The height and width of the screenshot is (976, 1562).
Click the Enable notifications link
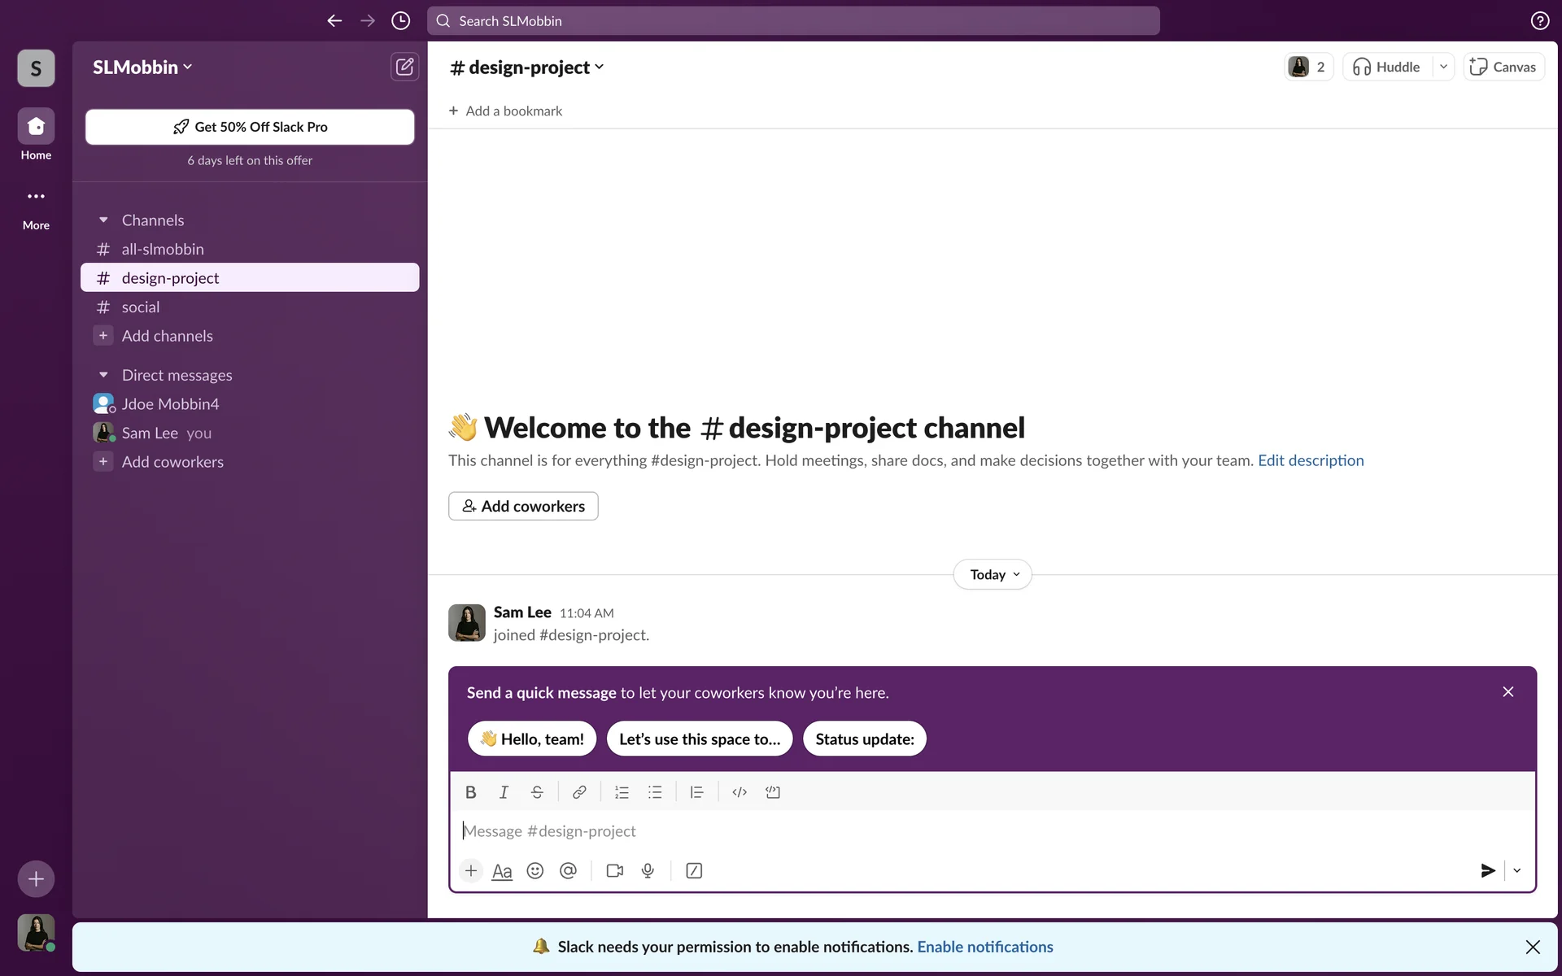(984, 947)
